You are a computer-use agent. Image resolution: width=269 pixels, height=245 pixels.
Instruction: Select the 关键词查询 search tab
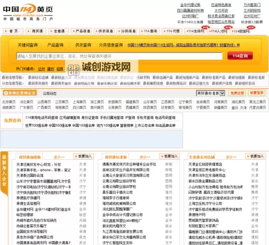pyautogui.click(x=27, y=45)
